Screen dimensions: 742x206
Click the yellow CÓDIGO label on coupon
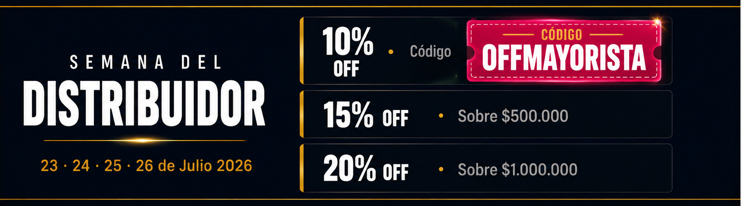[x=562, y=34]
